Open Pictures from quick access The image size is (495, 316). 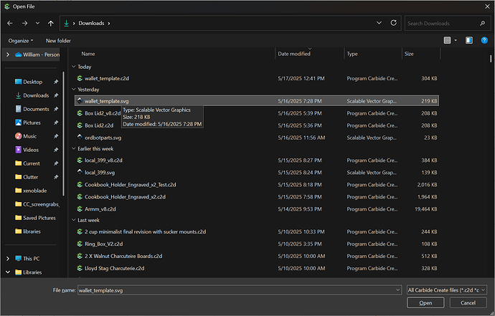pyautogui.click(x=32, y=123)
